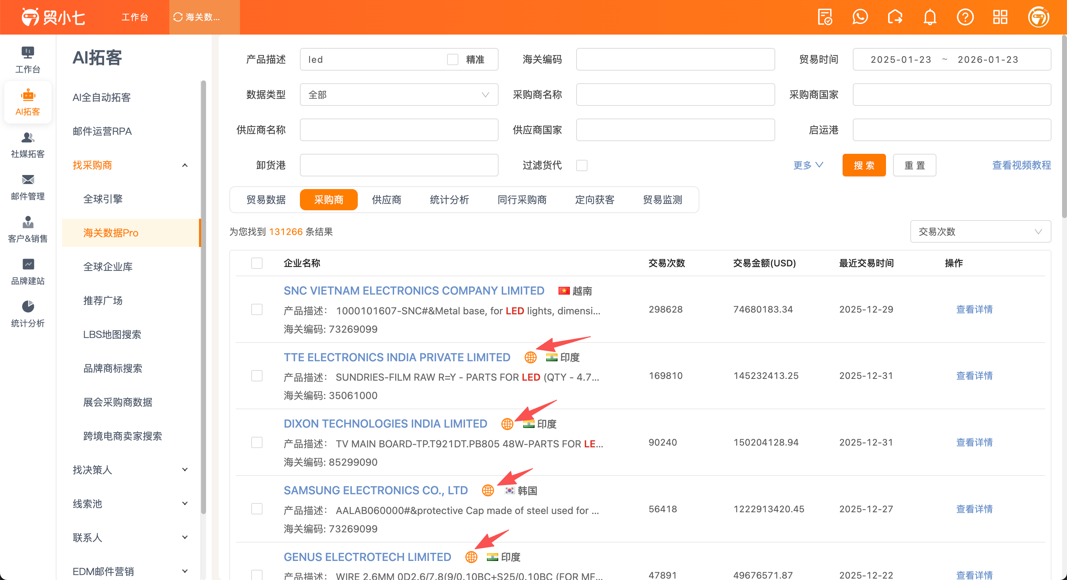1067x580 pixels.
Task: Click the 贸易时间 start date field
Action: 901,60
